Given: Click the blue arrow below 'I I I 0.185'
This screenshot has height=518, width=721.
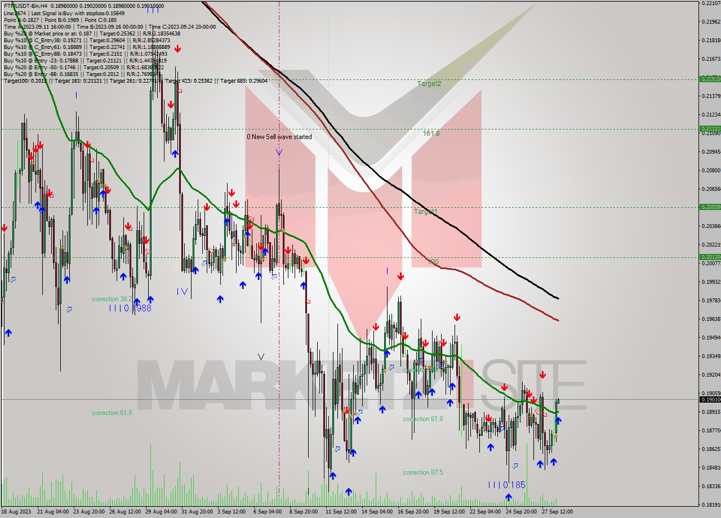Looking at the screenshot, I should tap(509, 497).
